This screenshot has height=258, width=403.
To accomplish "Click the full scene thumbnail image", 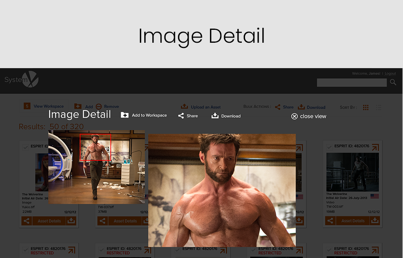I will (x=96, y=167).
